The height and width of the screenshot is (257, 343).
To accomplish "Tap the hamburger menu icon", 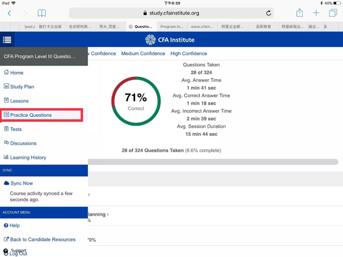I will 7,40.
